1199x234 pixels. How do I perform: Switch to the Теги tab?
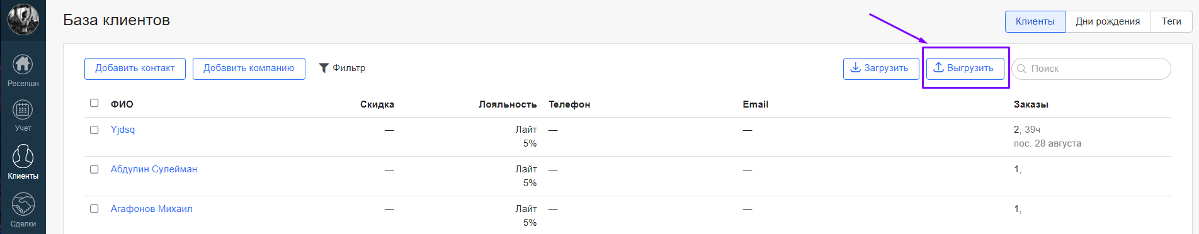[1171, 21]
